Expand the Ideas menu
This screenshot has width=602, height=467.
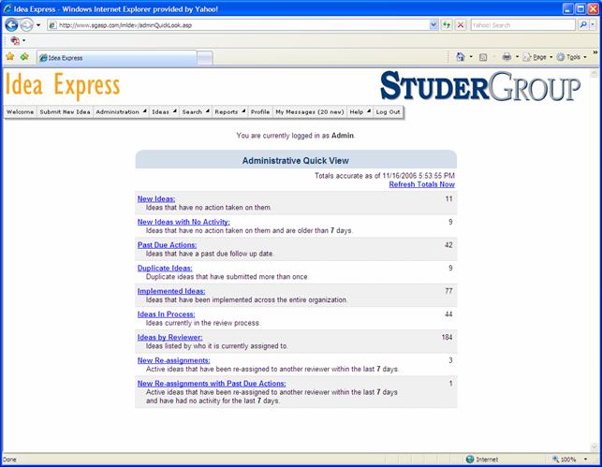point(164,112)
